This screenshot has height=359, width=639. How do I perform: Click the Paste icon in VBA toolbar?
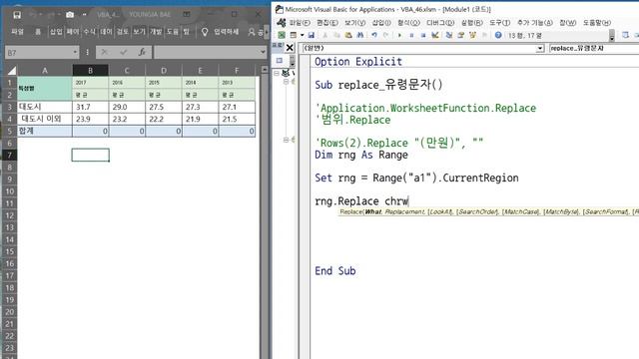tap(348, 35)
